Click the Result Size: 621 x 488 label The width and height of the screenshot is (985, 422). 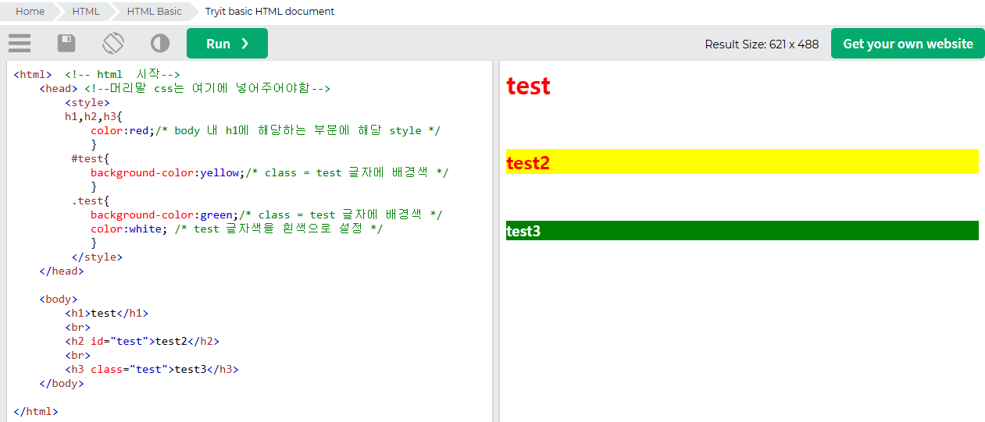762,44
